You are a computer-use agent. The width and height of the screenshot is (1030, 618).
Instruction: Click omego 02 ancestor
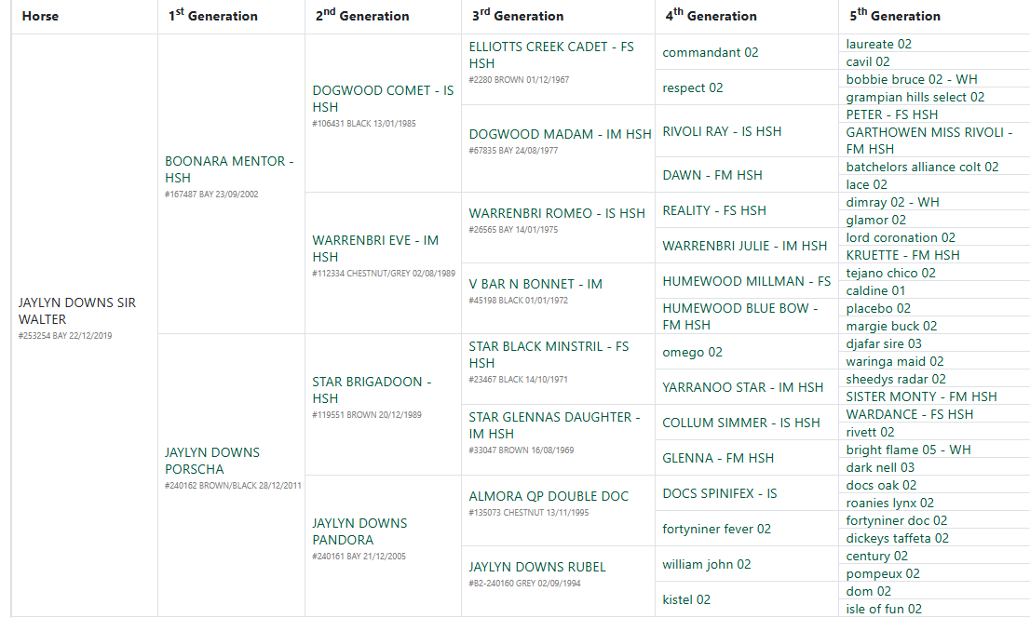(x=692, y=352)
